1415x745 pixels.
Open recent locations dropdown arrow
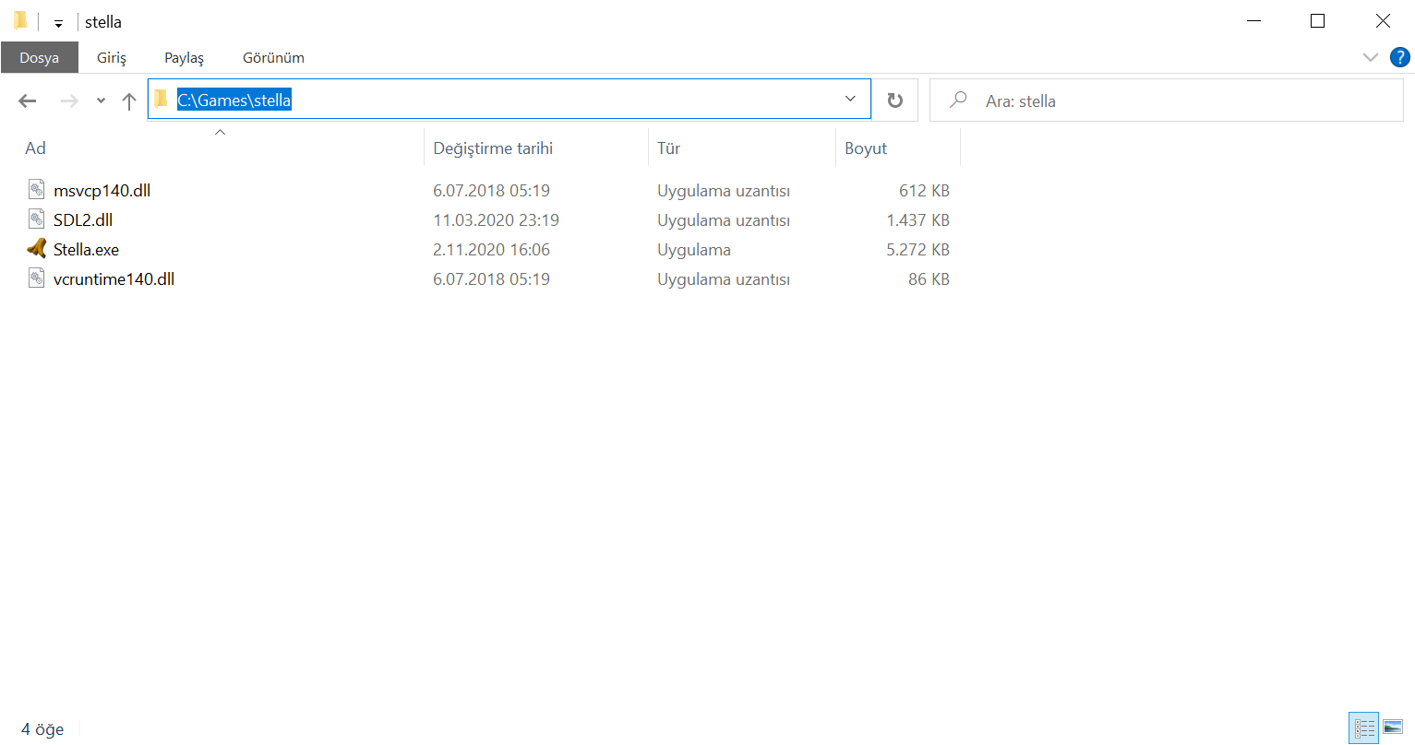[x=101, y=101]
